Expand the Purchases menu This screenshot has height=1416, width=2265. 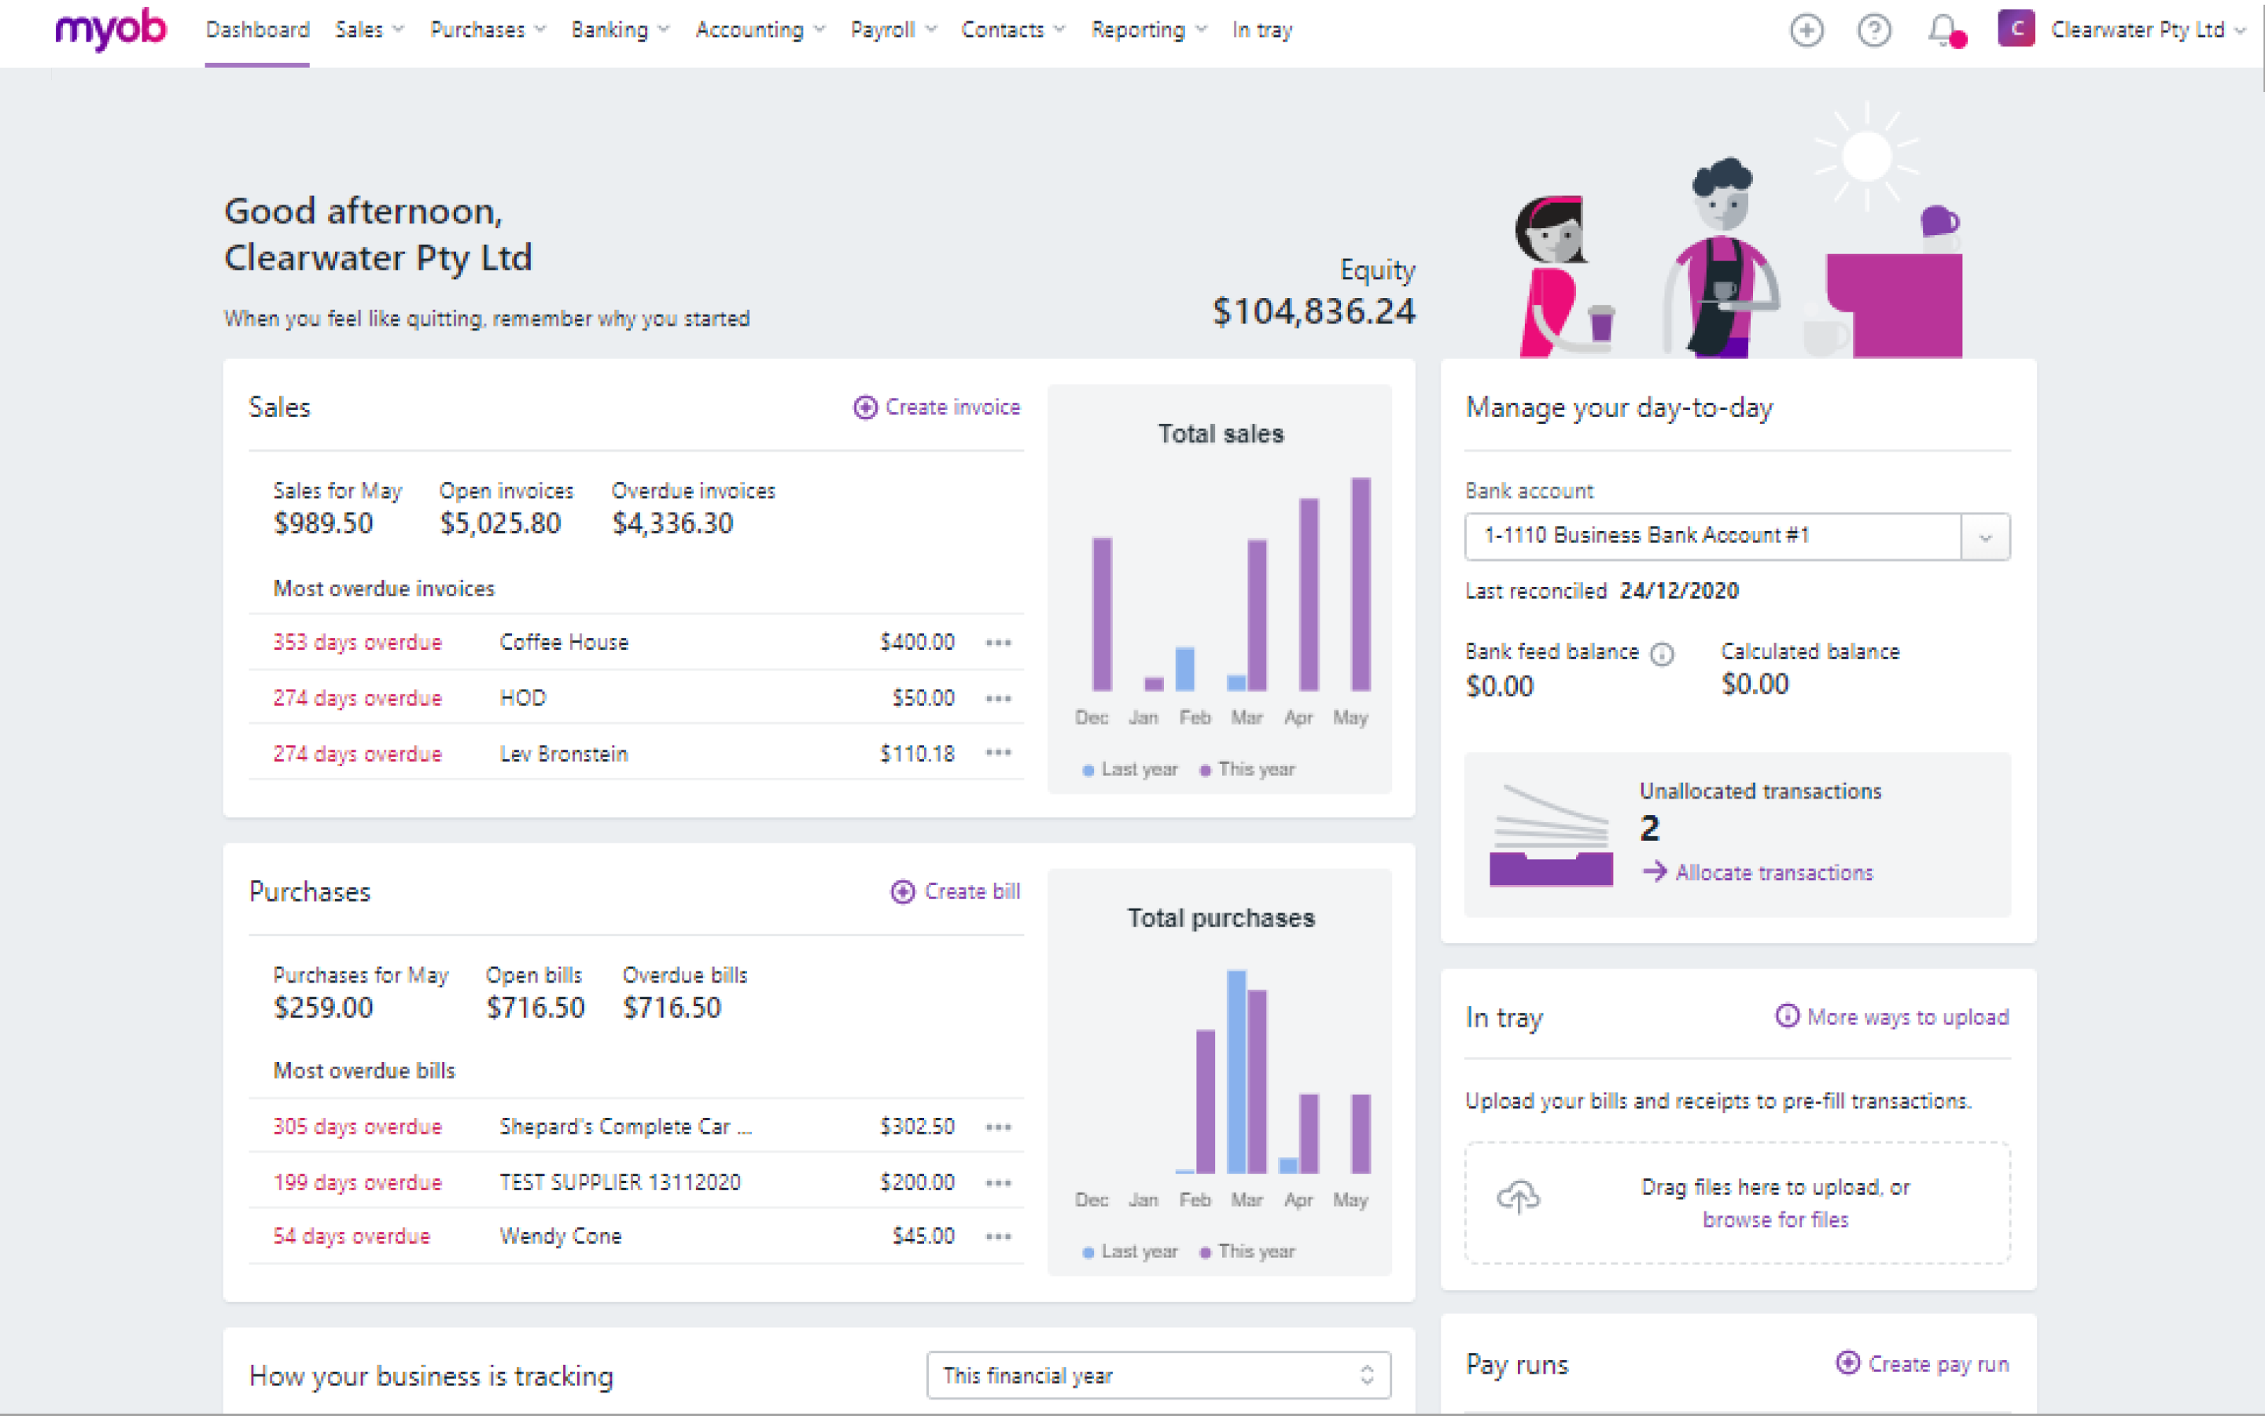[x=488, y=30]
